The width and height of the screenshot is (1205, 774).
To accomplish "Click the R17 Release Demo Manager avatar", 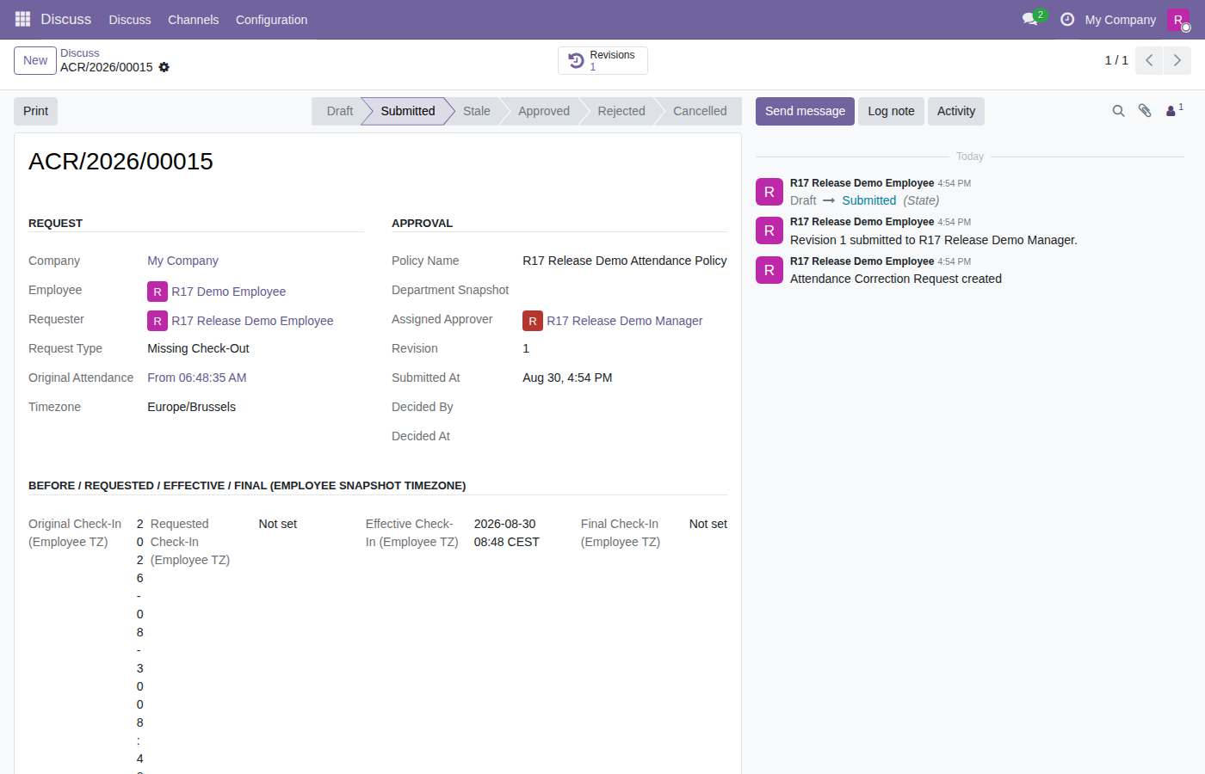I will [533, 321].
